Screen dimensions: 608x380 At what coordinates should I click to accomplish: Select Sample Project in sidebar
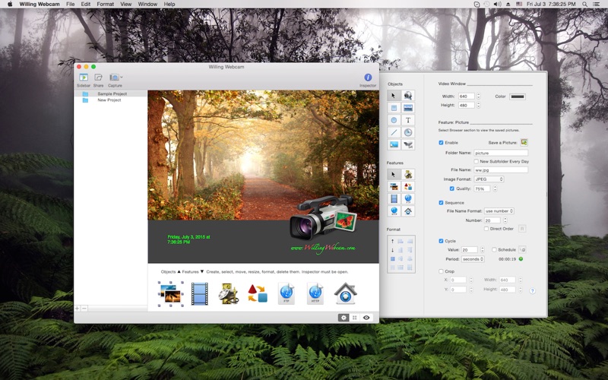[110, 93]
